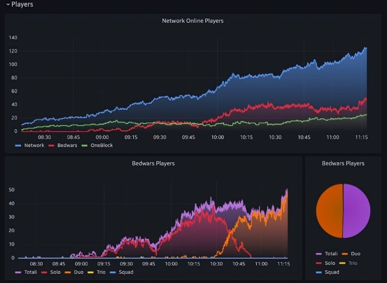
Task: Click the blue Squad marker in the pie legend
Action: (319, 272)
